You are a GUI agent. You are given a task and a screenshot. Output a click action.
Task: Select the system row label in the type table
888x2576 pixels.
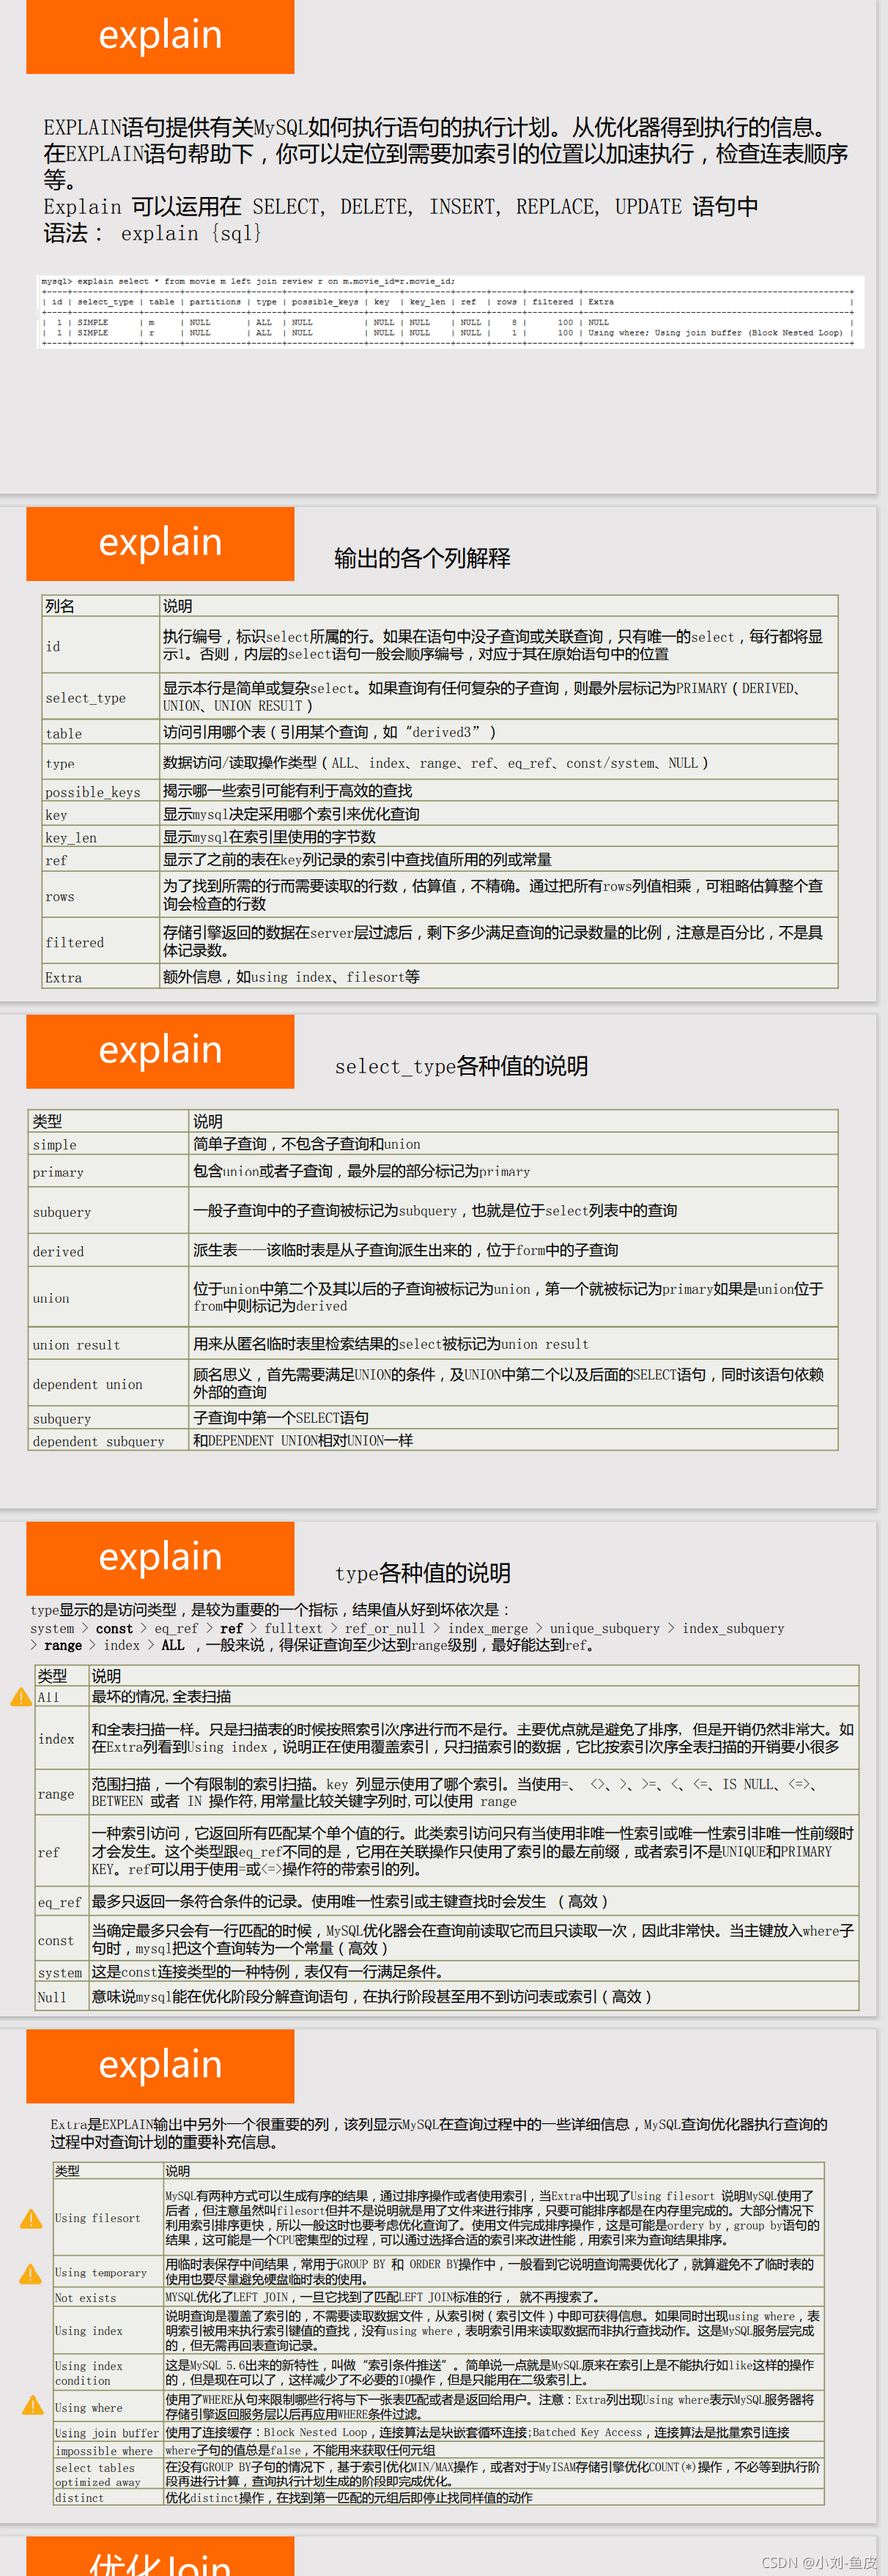point(62,1972)
